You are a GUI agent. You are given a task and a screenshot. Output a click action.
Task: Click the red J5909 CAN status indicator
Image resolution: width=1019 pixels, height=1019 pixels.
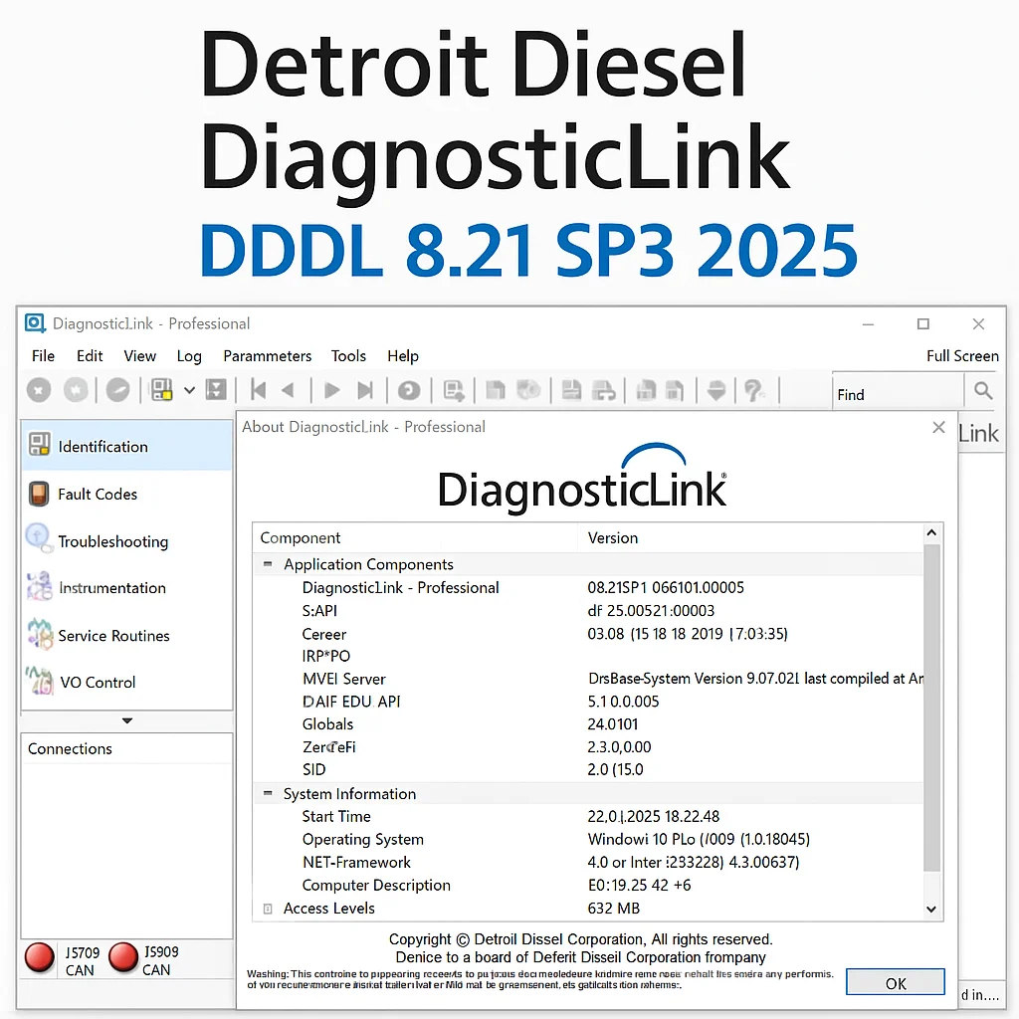(x=123, y=957)
